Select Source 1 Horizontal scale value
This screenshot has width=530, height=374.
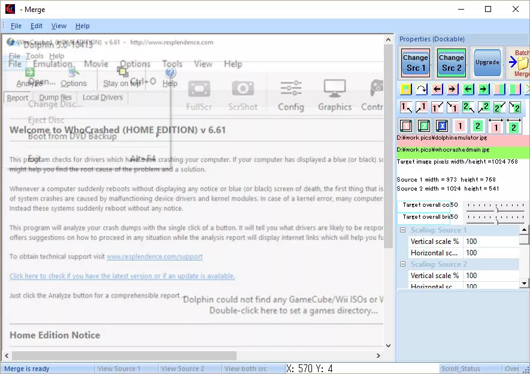point(492,253)
